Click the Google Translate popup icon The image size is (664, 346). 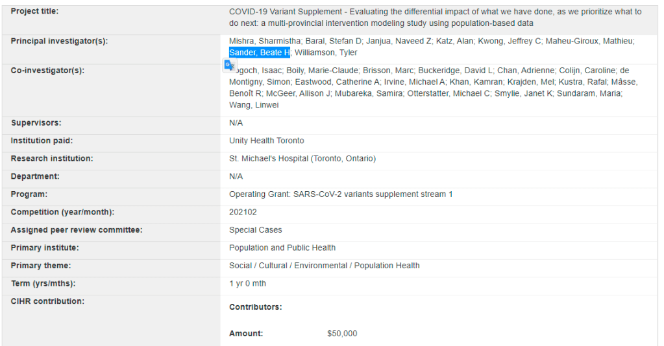229,65
